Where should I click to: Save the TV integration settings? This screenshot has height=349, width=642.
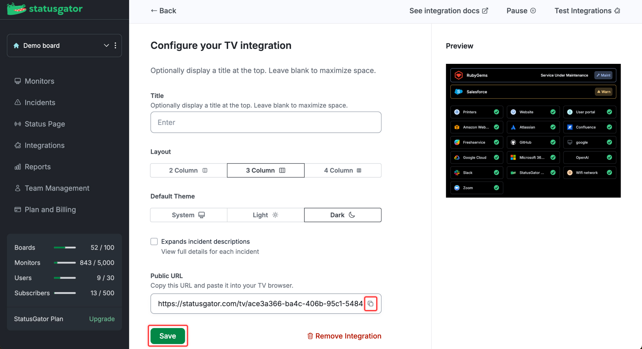click(x=168, y=336)
